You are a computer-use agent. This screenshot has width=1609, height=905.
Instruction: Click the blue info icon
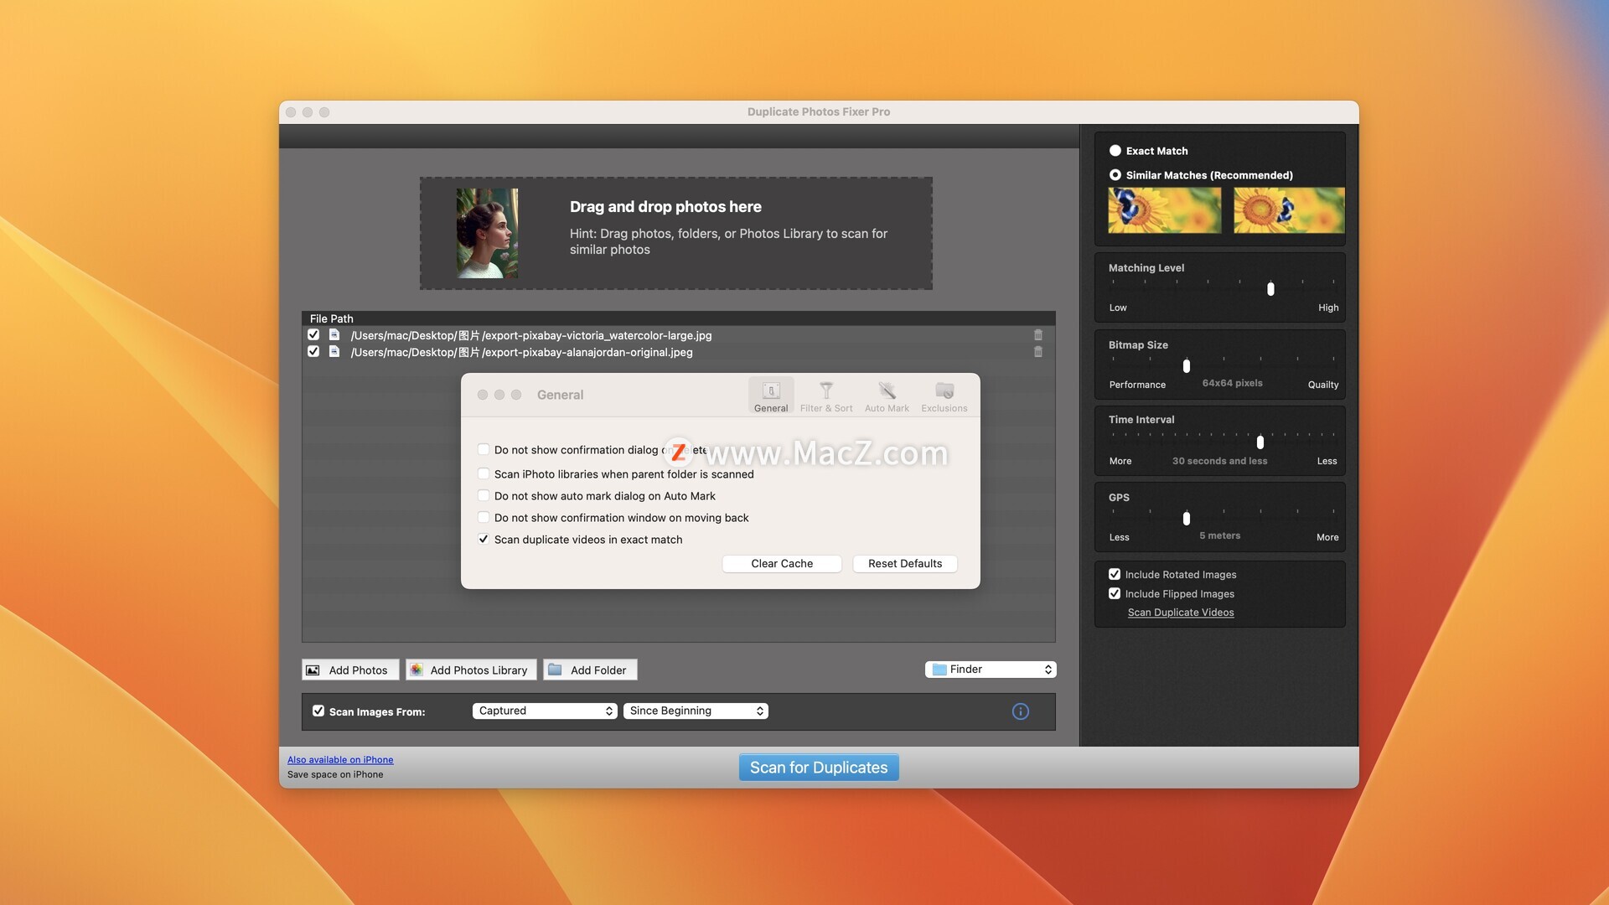pos(1021,711)
